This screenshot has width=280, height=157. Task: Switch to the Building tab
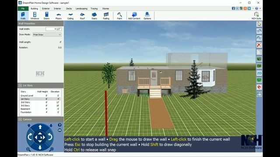coord(34,9)
